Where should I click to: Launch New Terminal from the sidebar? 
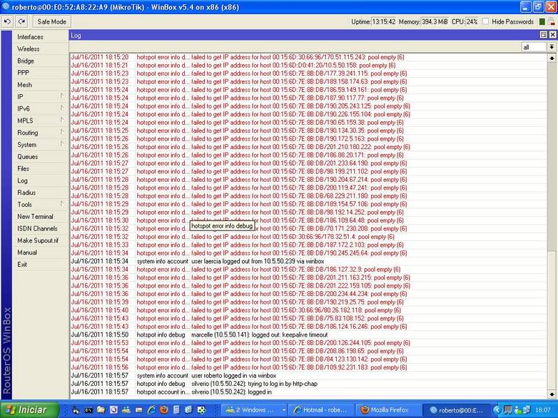pos(40,217)
